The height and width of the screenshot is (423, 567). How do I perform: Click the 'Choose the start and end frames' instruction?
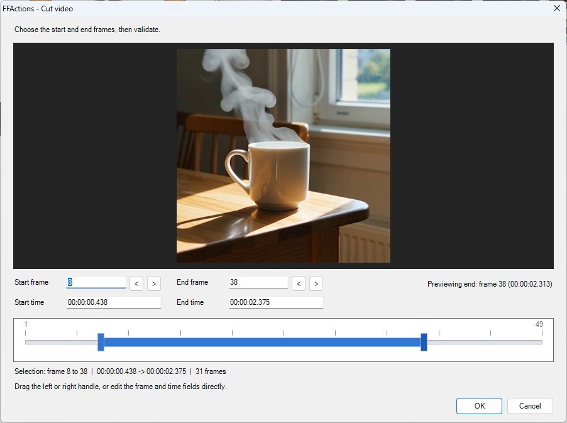87,30
